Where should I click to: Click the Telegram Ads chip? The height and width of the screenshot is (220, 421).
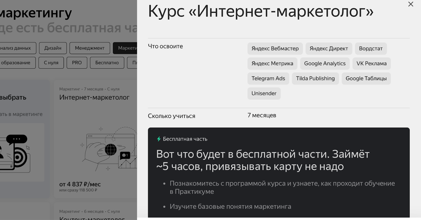(x=268, y=78)
